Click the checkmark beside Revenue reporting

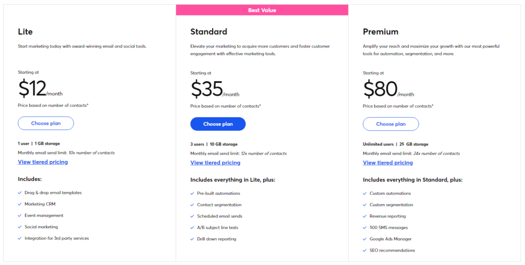tap(365, 216)
